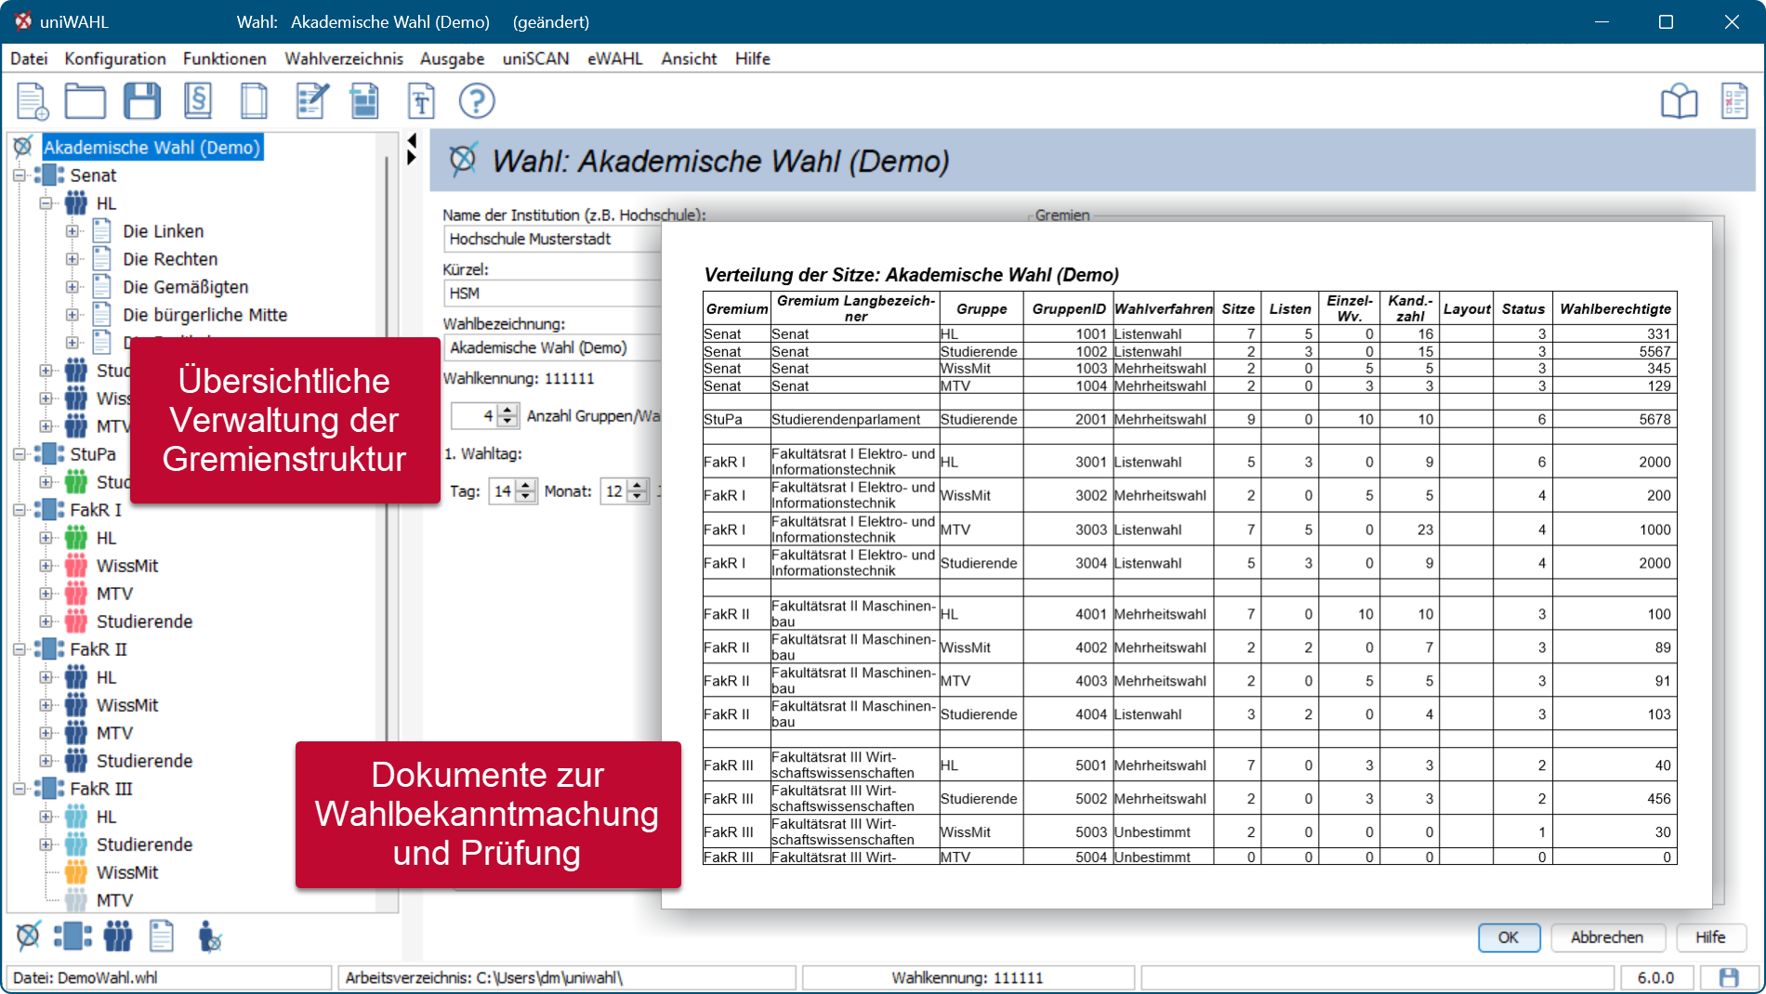Select MTV under FakR III

[x=114, y=899]
